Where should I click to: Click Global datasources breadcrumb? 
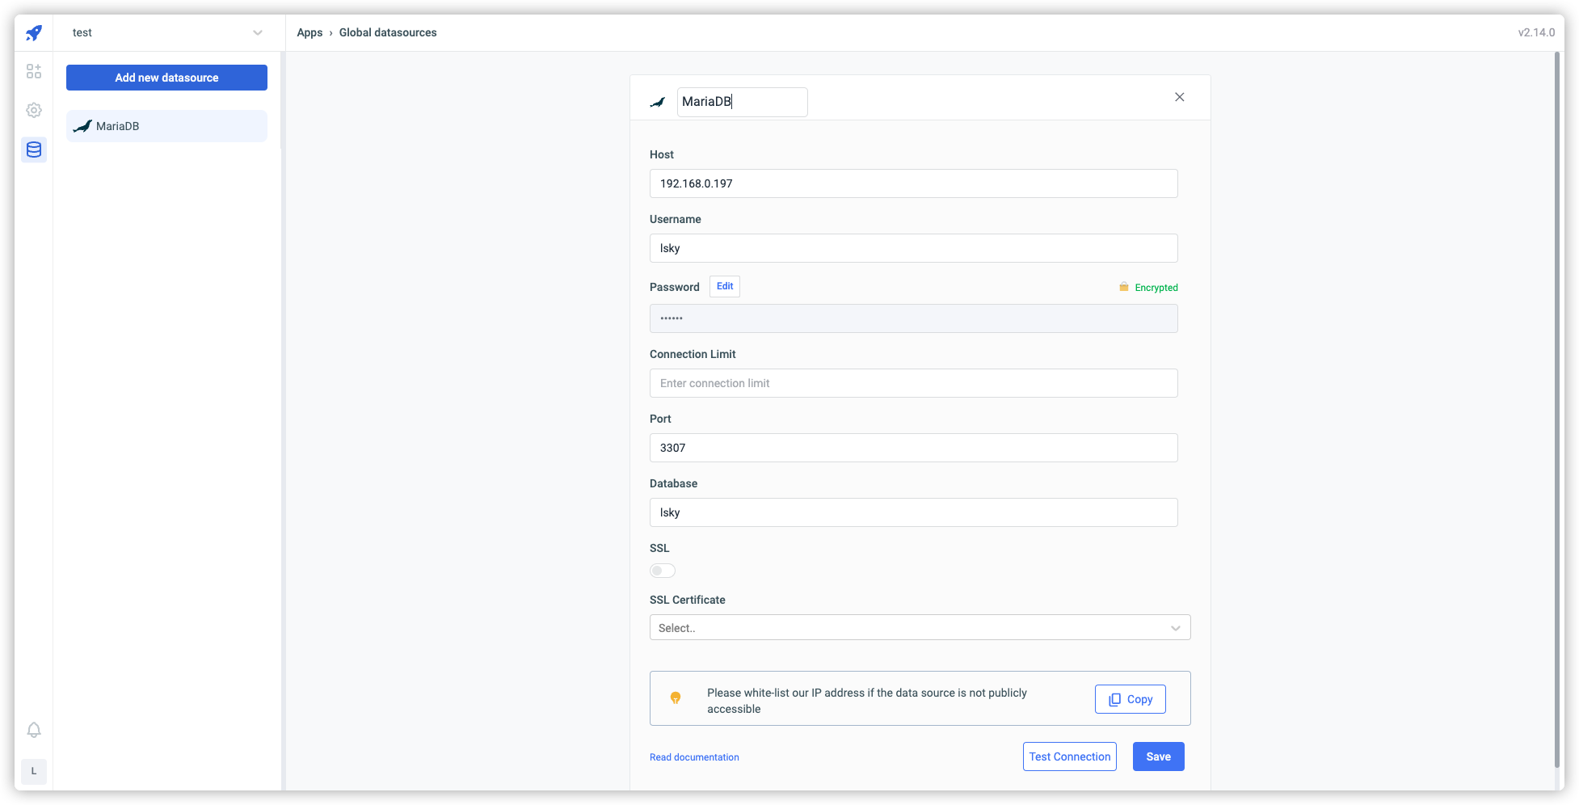[x=388, y=32]
